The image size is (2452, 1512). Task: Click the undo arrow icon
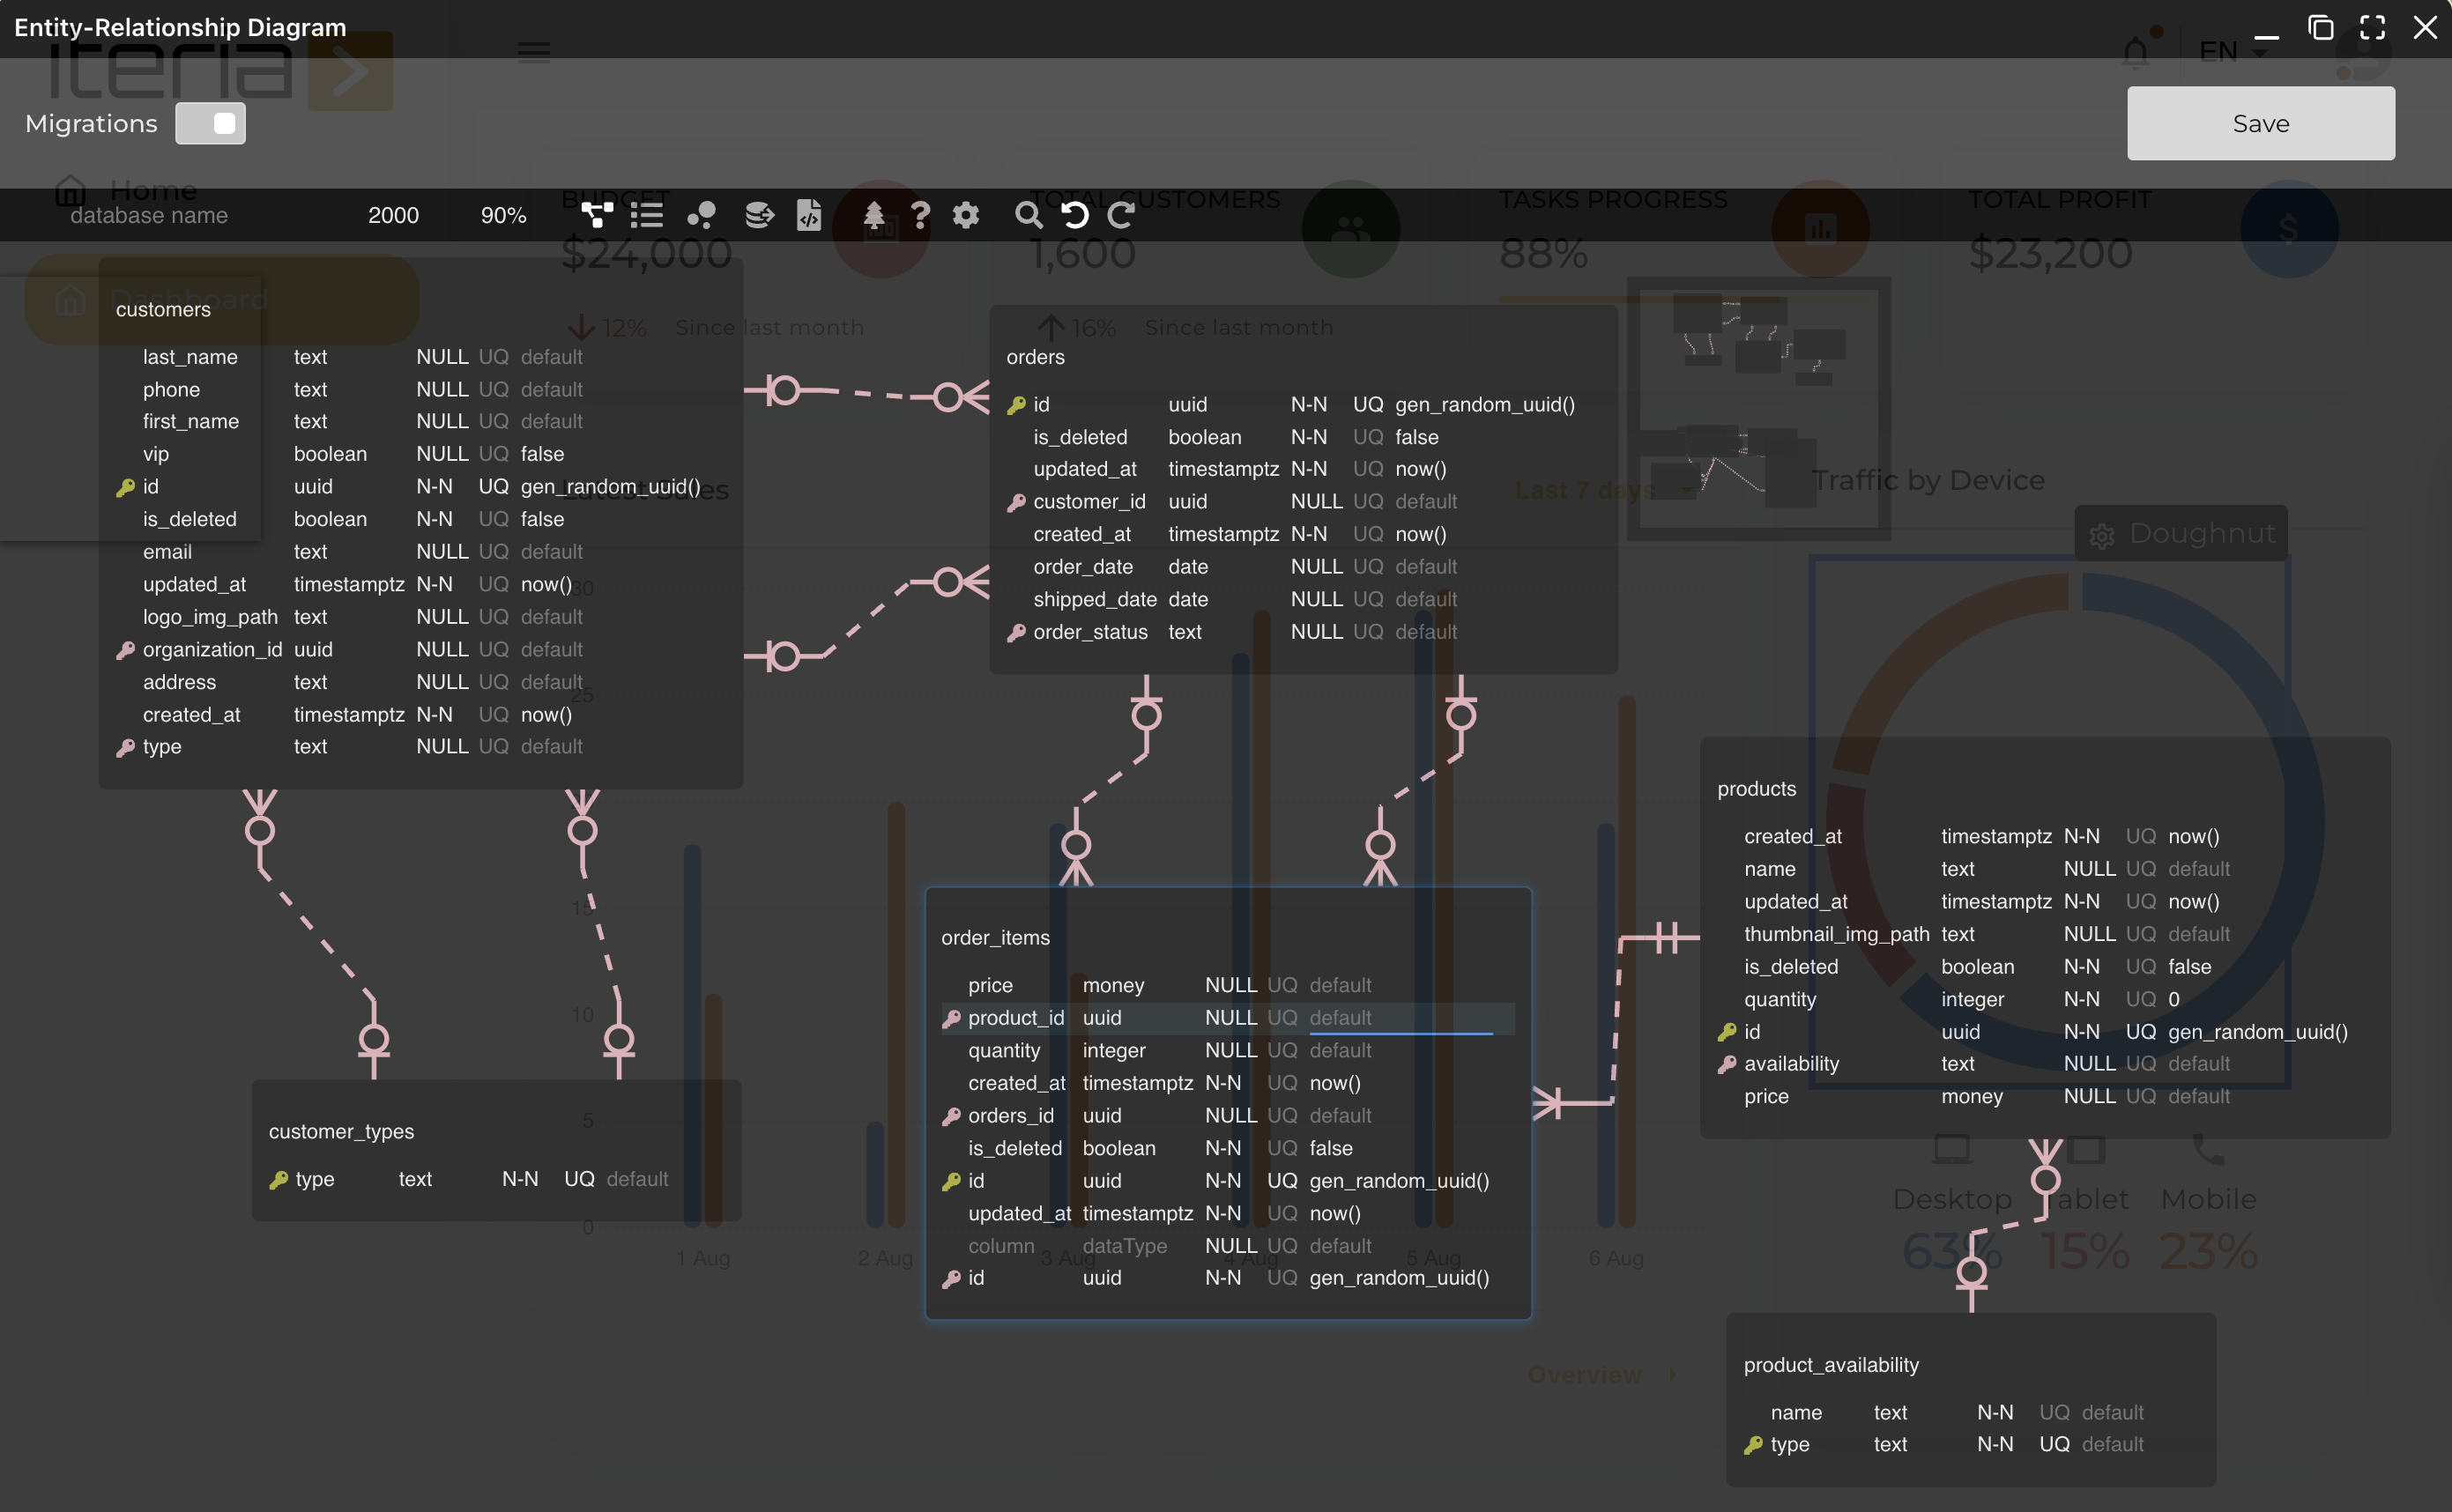[1075, 215]
